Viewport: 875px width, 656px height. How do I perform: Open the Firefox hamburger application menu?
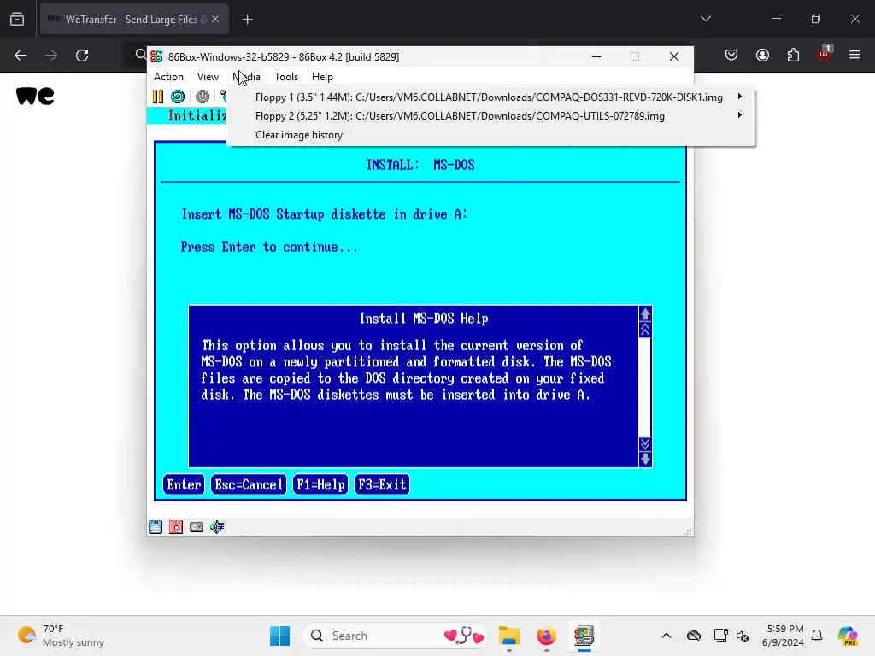[854, 55]
